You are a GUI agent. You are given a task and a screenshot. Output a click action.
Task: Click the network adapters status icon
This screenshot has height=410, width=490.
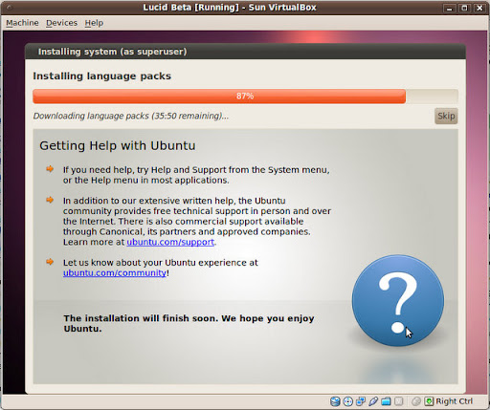[361, 401]
